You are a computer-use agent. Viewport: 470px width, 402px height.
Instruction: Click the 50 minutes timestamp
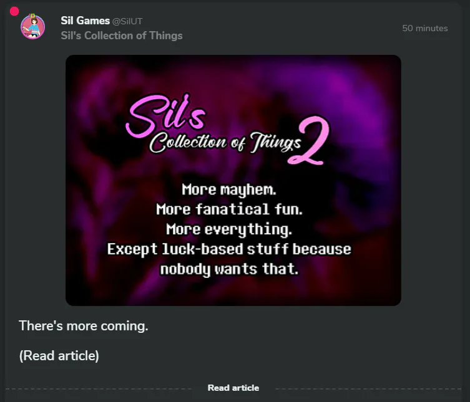click(x=424, y=28)
